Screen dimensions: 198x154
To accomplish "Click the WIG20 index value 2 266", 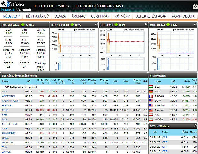I will coord(187,120).
